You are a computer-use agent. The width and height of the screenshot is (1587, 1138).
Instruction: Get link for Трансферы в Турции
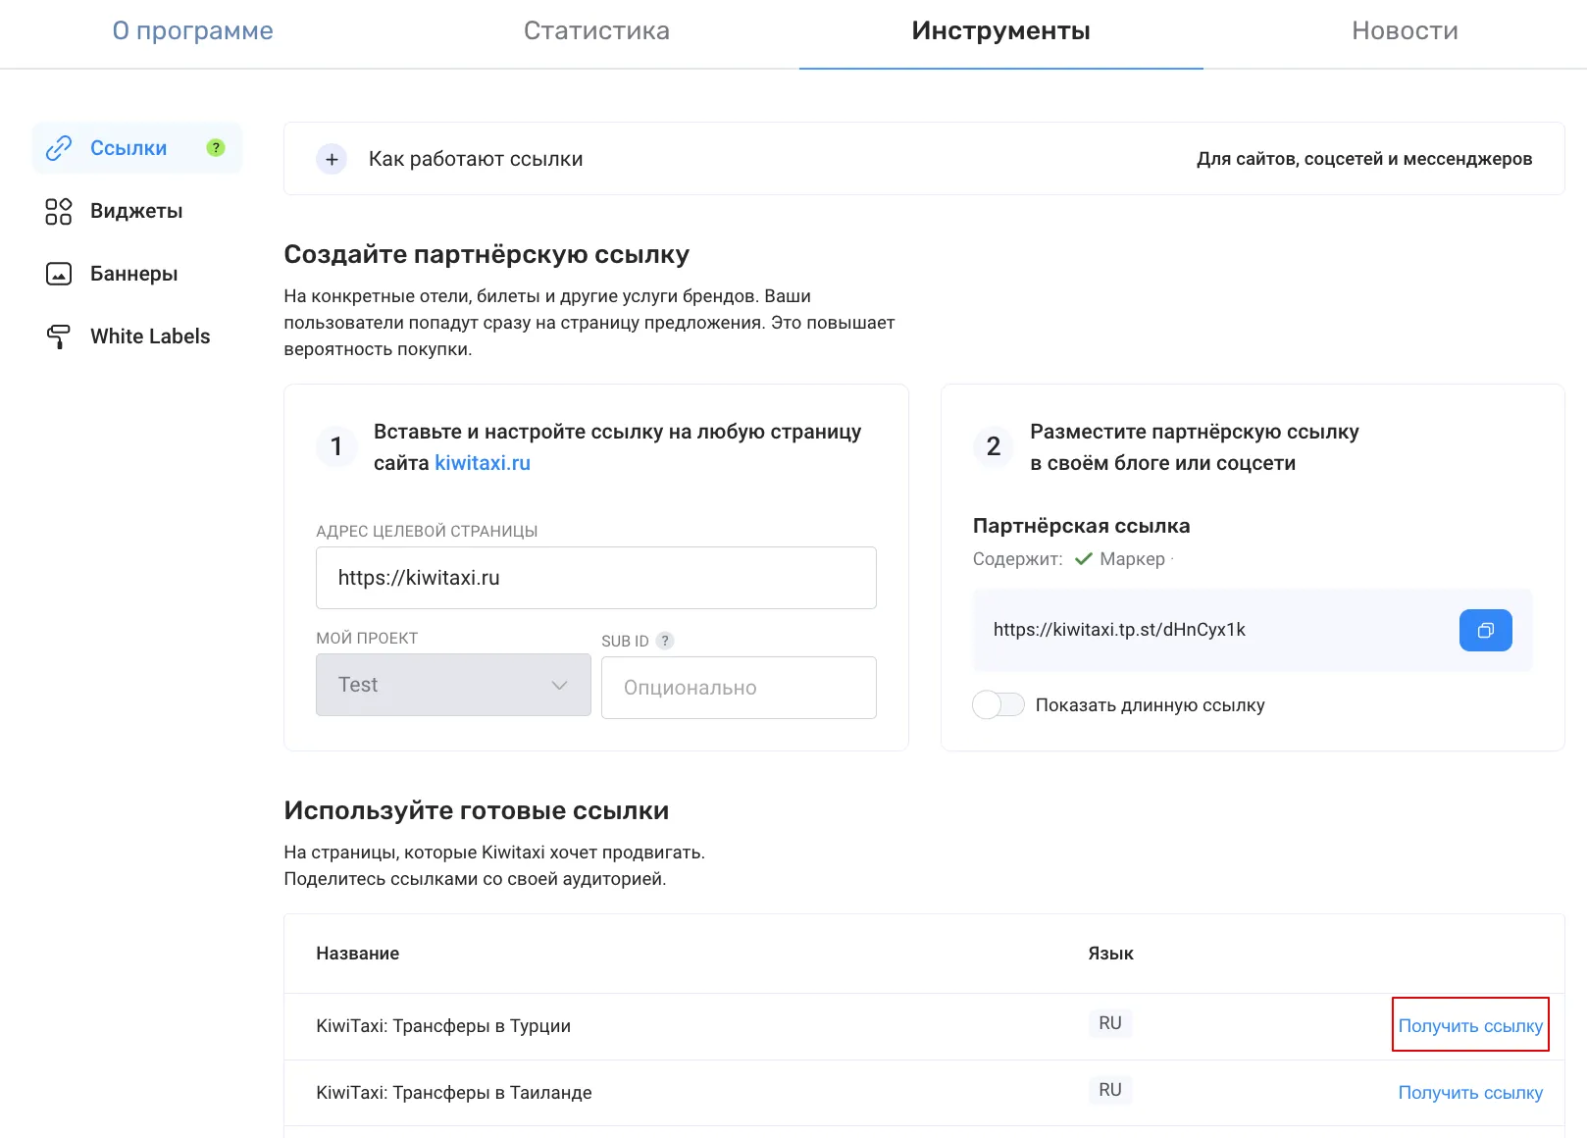tap(1470, 1026)
